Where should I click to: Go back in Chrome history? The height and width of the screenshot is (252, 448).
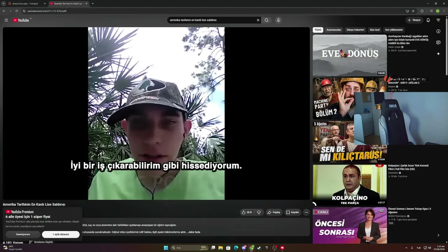pyautogui.click(x=4, y=11)
